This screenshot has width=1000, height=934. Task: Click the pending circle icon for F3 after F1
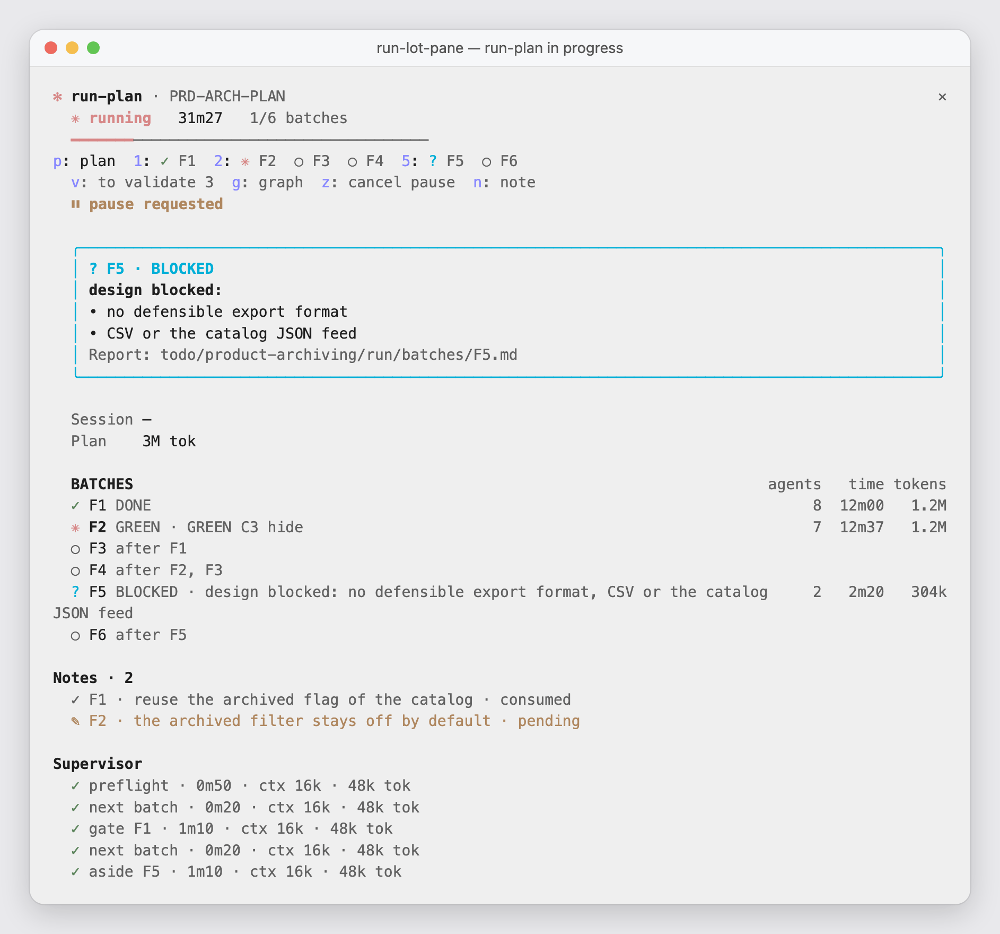(75, 549)
